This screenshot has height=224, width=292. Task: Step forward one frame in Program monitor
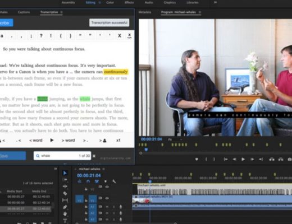[x=252, y=159]
